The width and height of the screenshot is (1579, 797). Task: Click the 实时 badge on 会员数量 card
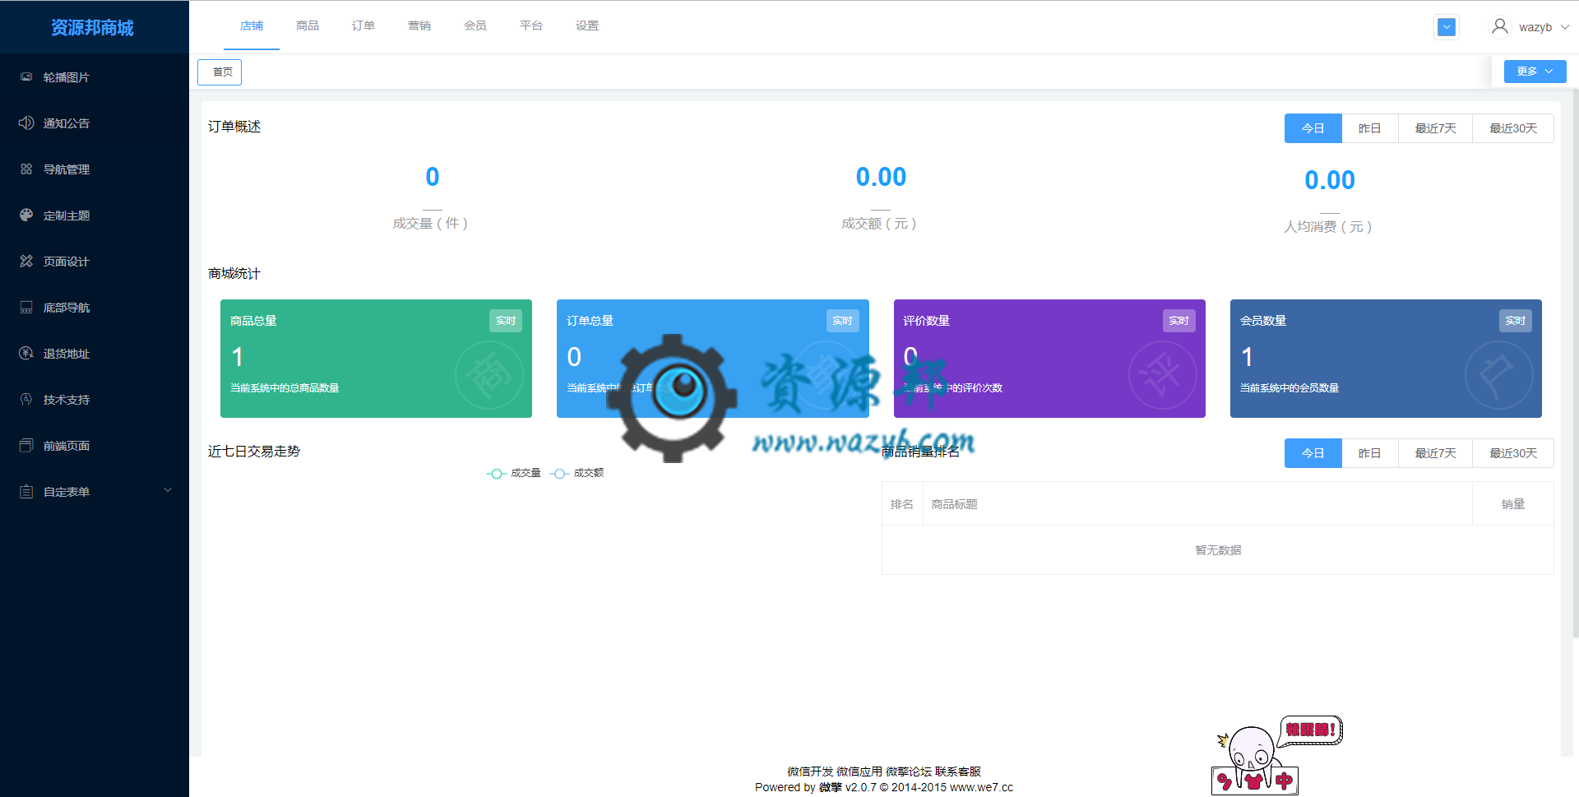click(x=1516, y=321)
